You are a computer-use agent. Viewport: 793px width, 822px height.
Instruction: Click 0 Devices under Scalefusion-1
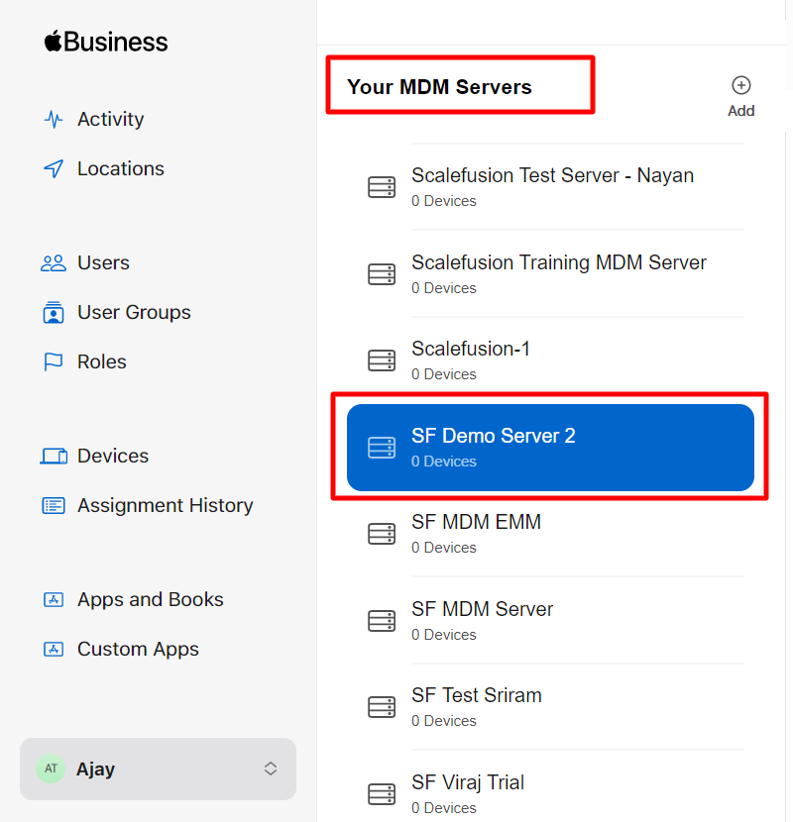click(x=444, y=374)
